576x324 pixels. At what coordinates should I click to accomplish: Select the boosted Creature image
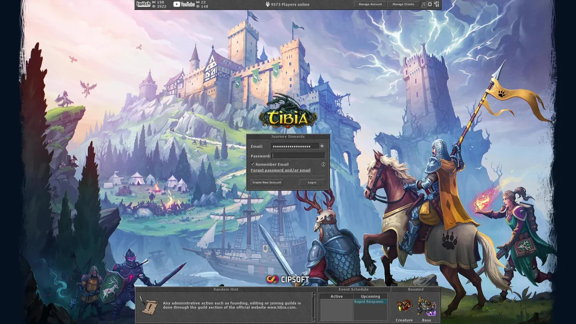pos(404,306)
